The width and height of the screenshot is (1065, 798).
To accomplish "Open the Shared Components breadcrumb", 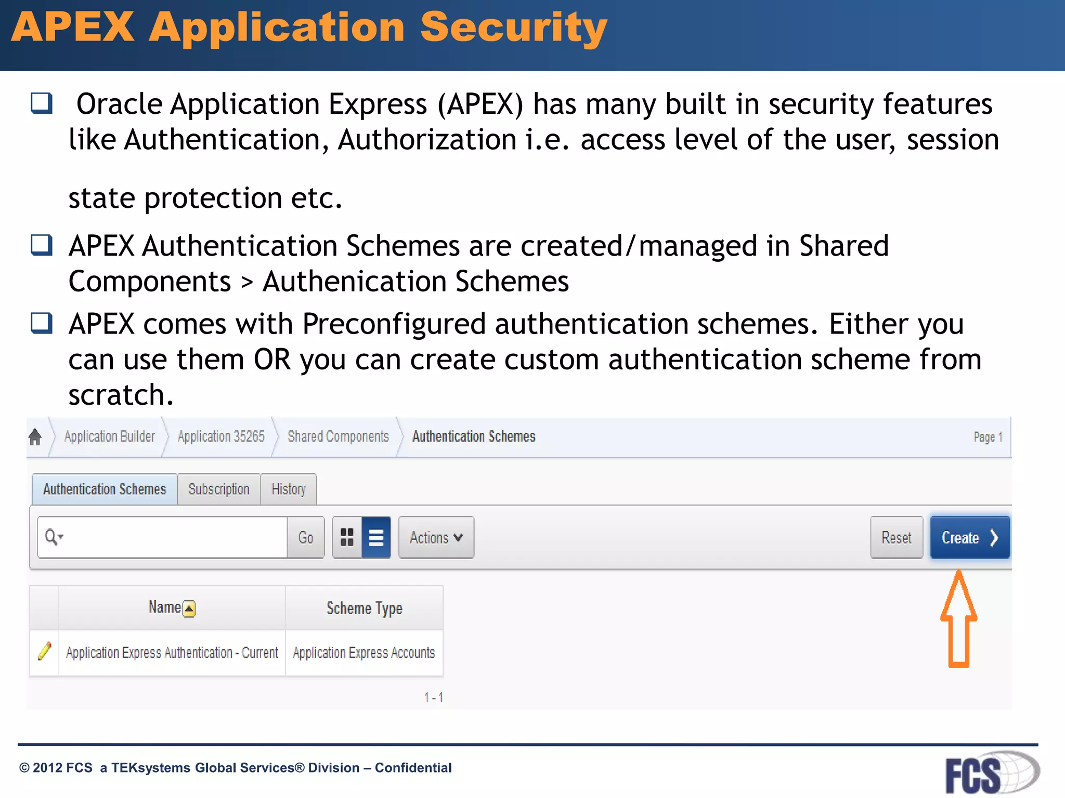I will [x=338, y=436].
